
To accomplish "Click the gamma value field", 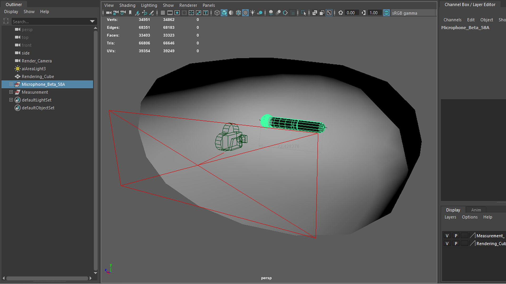I will click(374, 13).
